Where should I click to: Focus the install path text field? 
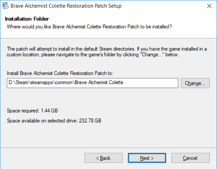(x=93, y=83)
